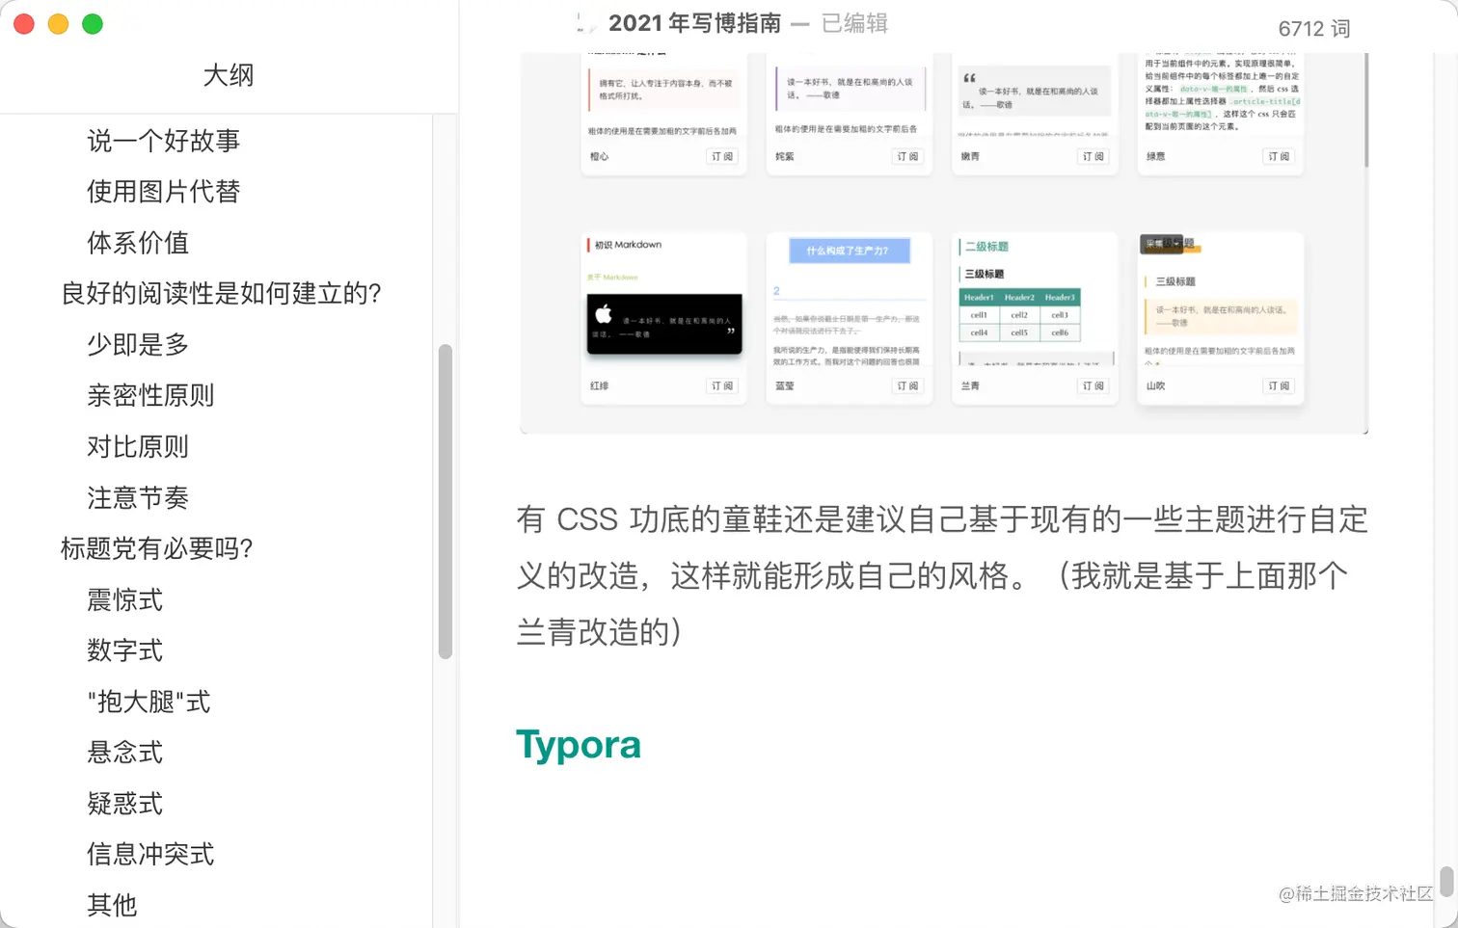Place cursor in paragraph starting "有 CSS 功底的童鞋"
Image resolution: width=1458 pixels, height=928 pixels.
pos(942,575)
